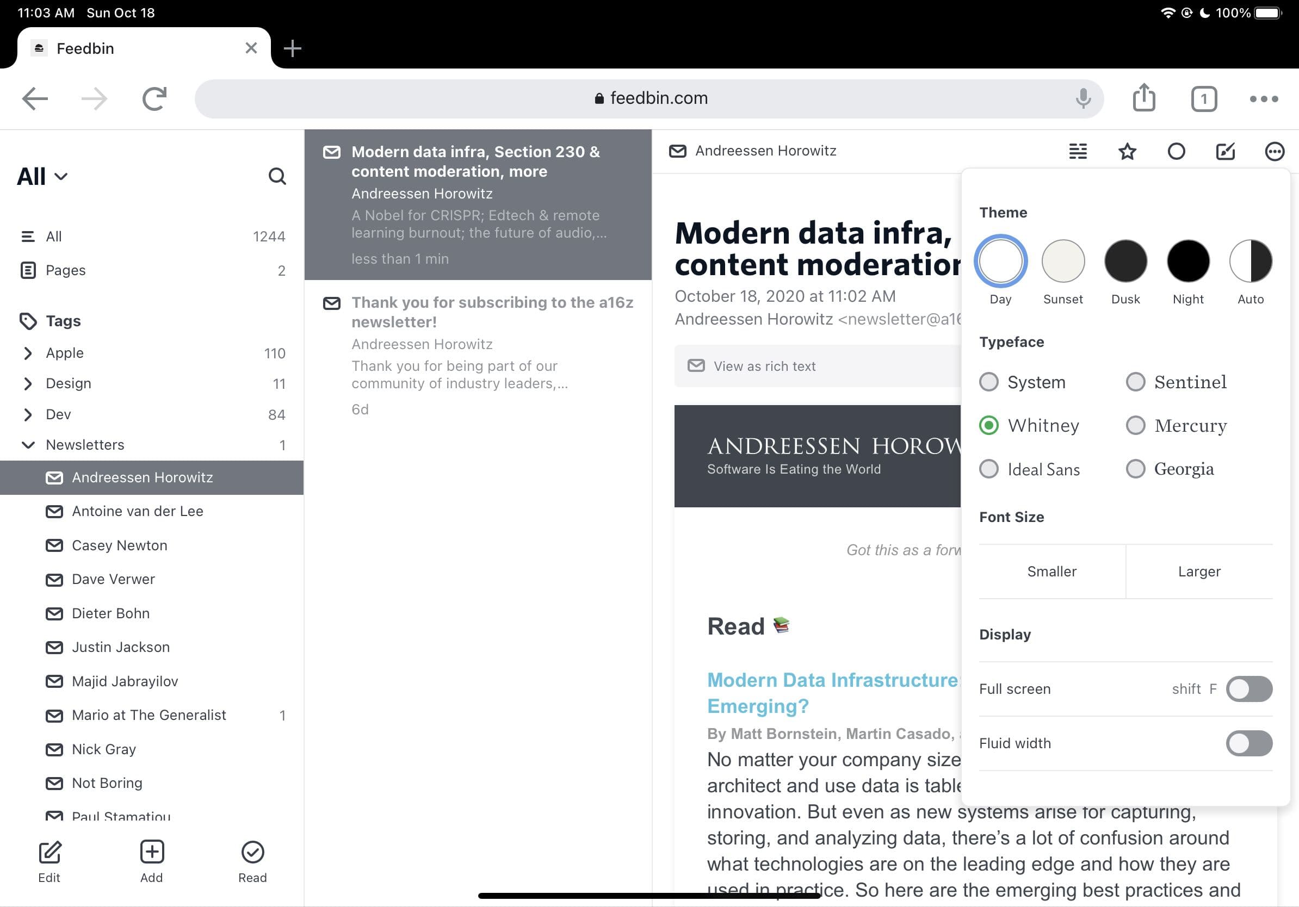This screenshot has height=907, width=1299.
Task: Click the Larger font size button
Action: (x=1199, y=571)
